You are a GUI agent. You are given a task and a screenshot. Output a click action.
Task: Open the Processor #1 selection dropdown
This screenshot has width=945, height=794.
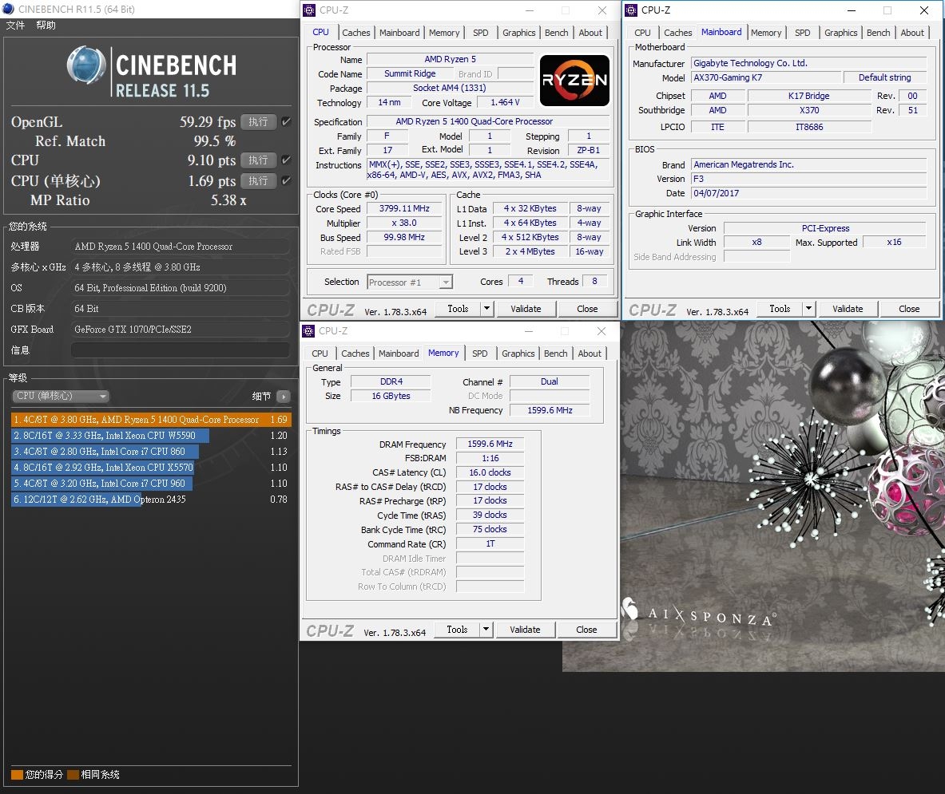[x=410, y=282]
